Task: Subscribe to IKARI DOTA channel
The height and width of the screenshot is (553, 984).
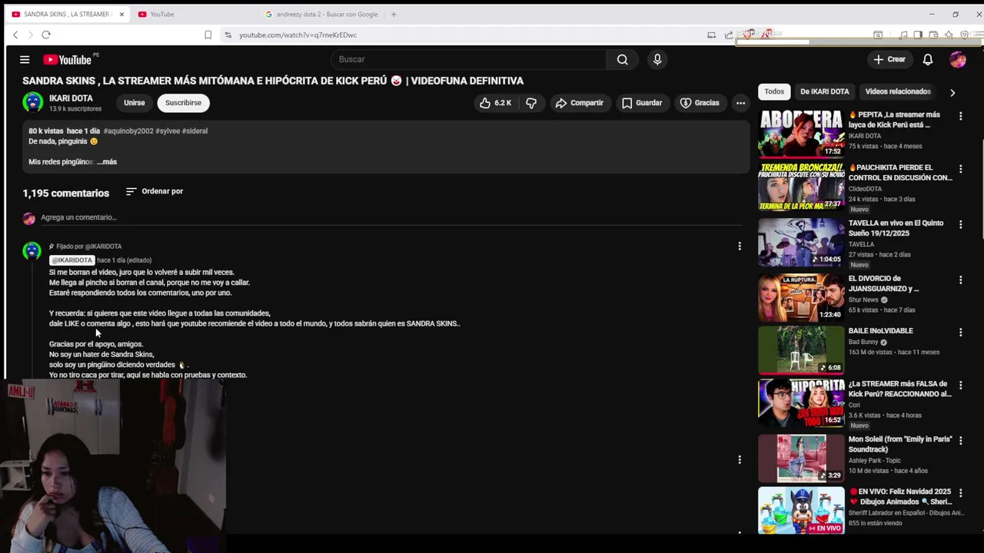Action: [183, 103]
